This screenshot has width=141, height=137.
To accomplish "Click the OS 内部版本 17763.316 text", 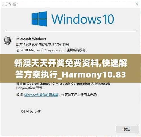I will tap(50, 44).
